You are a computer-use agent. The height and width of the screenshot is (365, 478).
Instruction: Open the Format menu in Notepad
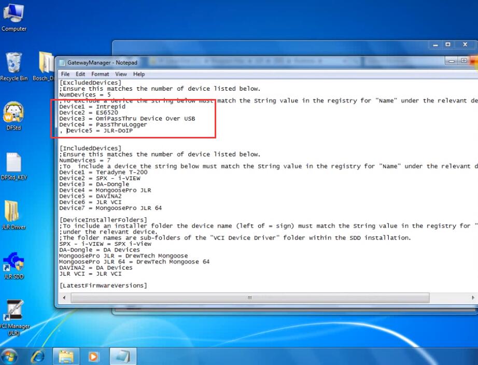[100, 74]
